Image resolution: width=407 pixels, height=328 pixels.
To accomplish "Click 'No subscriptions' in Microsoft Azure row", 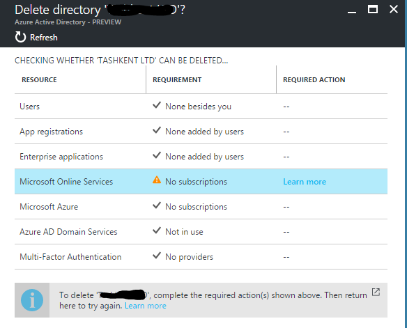I will (197, 207).
